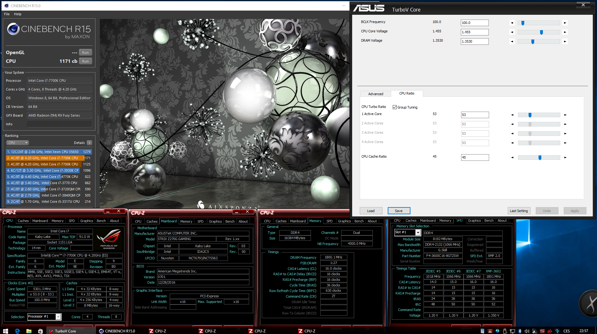Toggle the Group Tuning checkbox
Viewport: 597px width, 334px height.
[x=395, y=107]
